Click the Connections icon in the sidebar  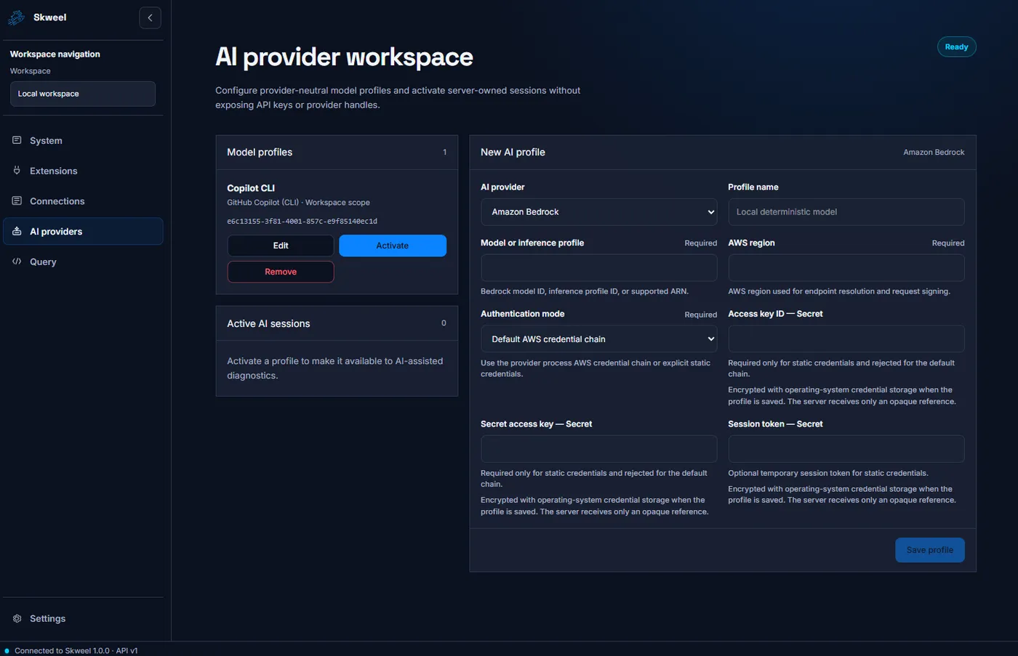pos(17,201)
